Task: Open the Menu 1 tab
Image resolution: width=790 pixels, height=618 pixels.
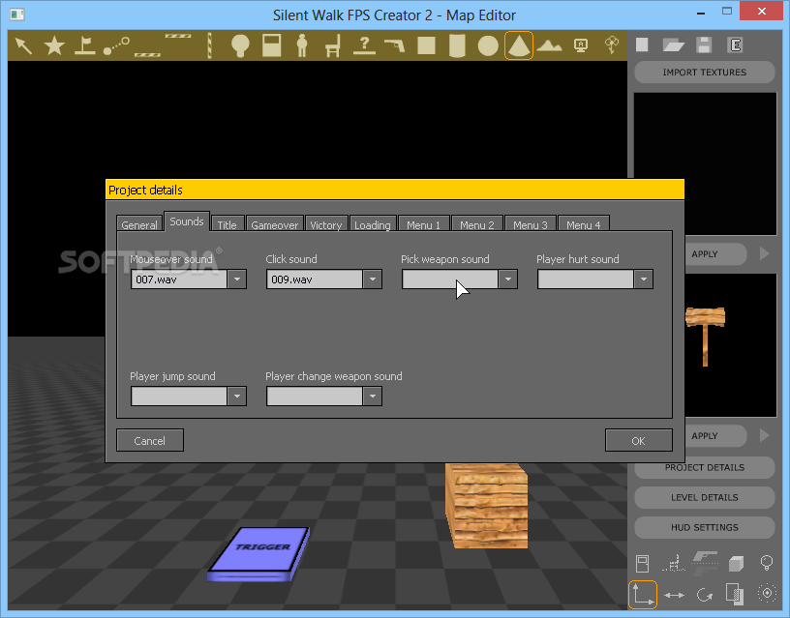Action: pos(424,224)
